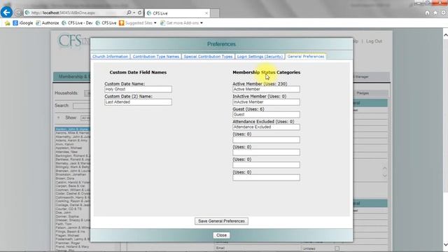
Task: Expand the Suggested Sites dropdown arrow
Action: (155, 23)
